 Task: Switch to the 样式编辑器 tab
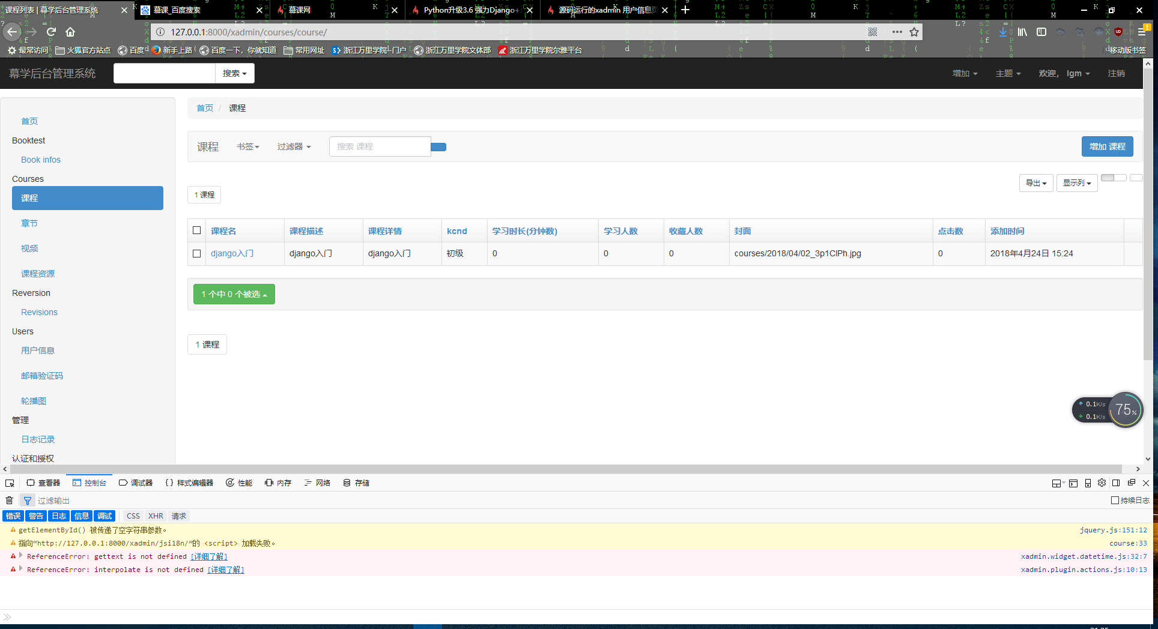tap(189, 483)
